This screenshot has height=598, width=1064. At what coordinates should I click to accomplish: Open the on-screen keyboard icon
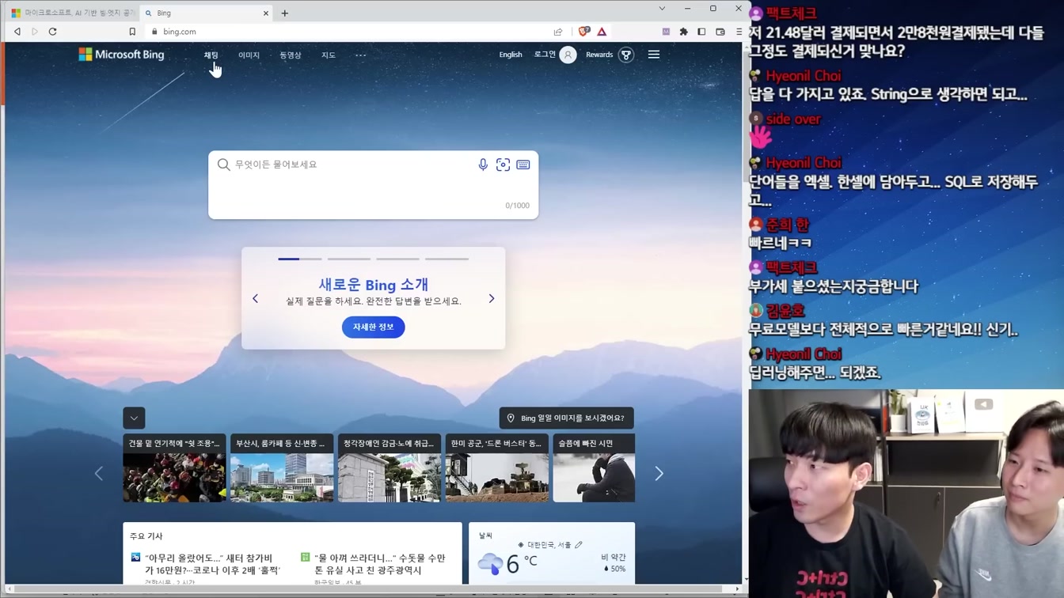tap(523, 165)
